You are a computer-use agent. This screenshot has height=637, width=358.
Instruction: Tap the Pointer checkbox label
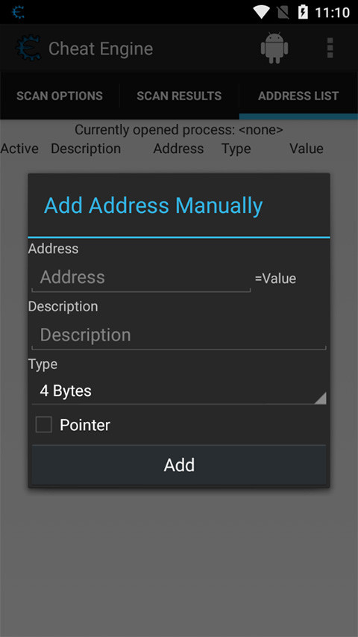85,426
